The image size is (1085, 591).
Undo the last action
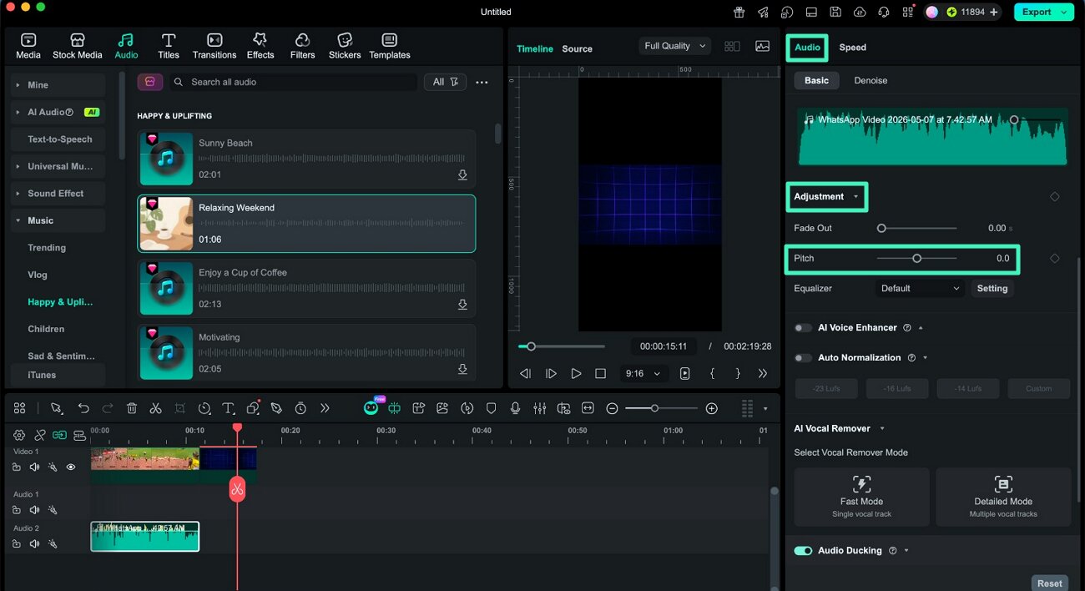pos(83,408)
